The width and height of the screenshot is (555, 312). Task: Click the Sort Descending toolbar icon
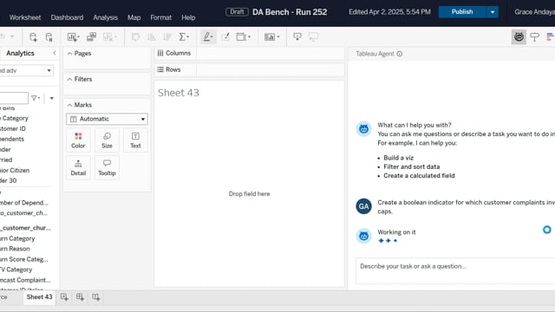tap(167, 36)
